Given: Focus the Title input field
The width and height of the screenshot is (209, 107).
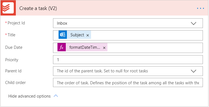Looking at the screenshot, I should 128,35.
